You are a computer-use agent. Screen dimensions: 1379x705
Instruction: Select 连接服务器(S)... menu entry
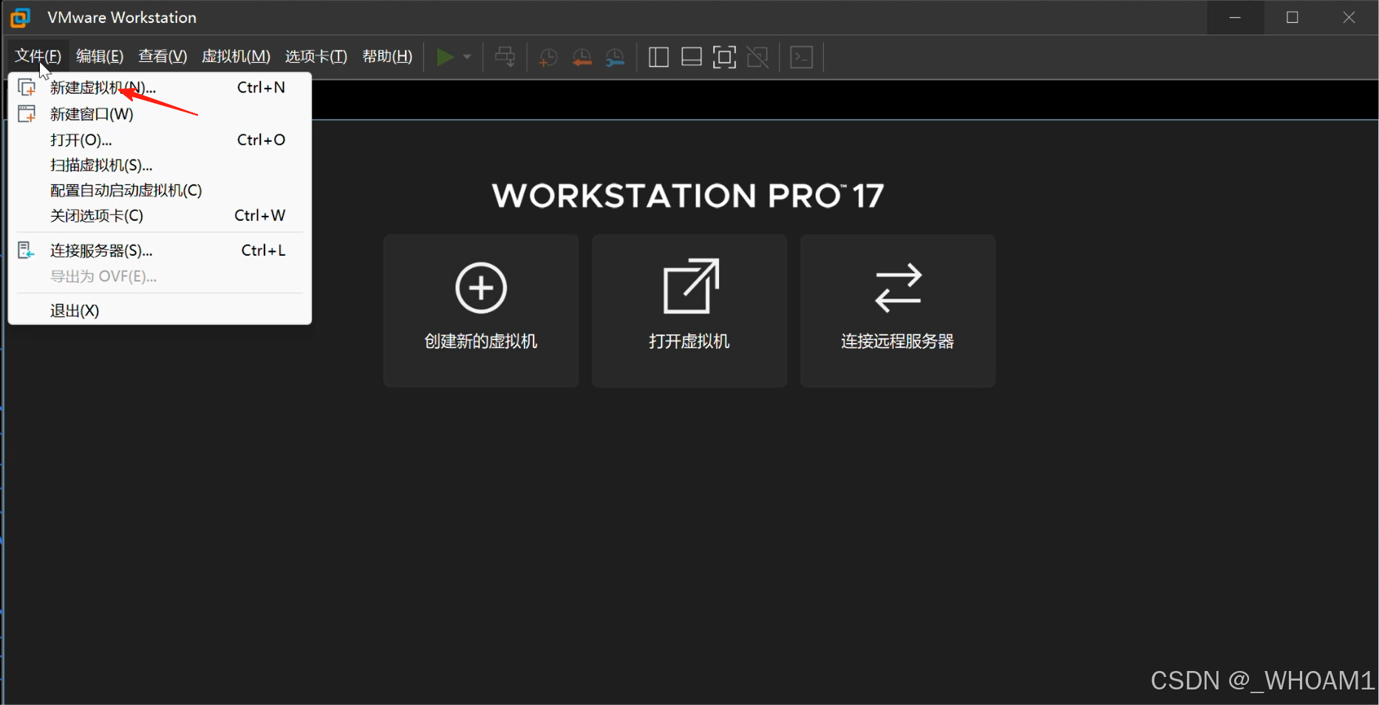point(160,251)
